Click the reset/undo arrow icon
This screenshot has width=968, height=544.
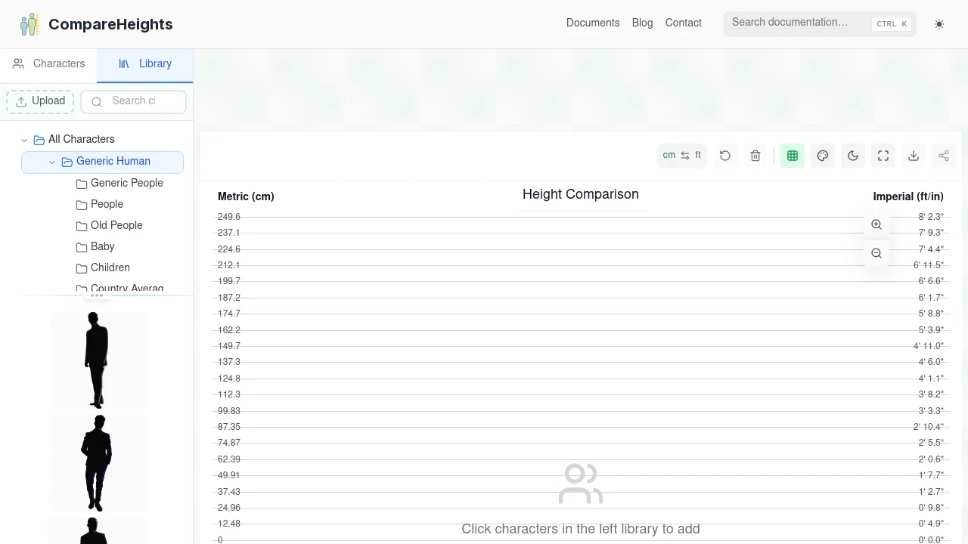point(725,156)
